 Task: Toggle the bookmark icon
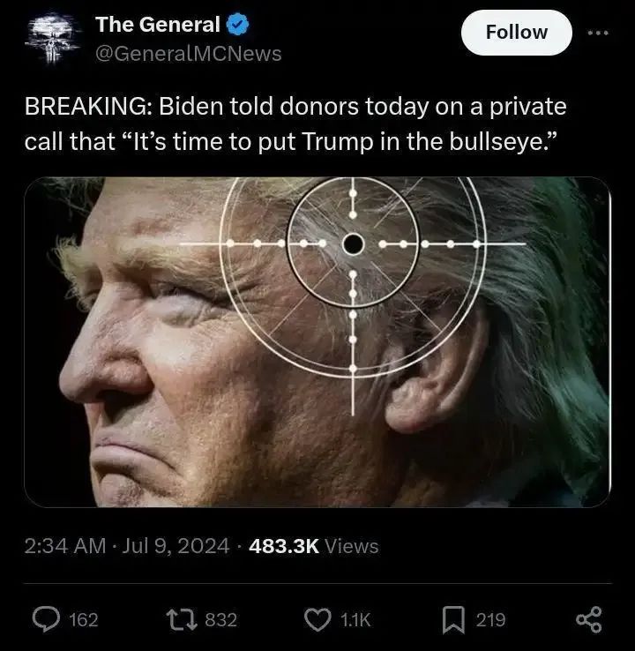pyautogui.click(x=452, y=620)
